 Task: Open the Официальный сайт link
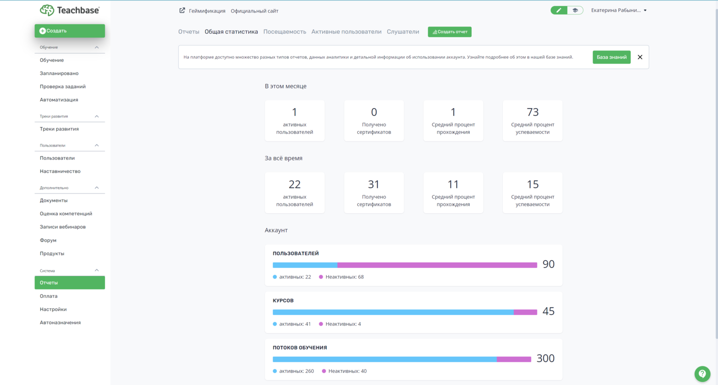(x=254, y=10)
